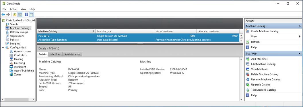Click the catalog list scroll down arrow
Viewport: 303px width, 107px height.
click(x=241, y=41)
